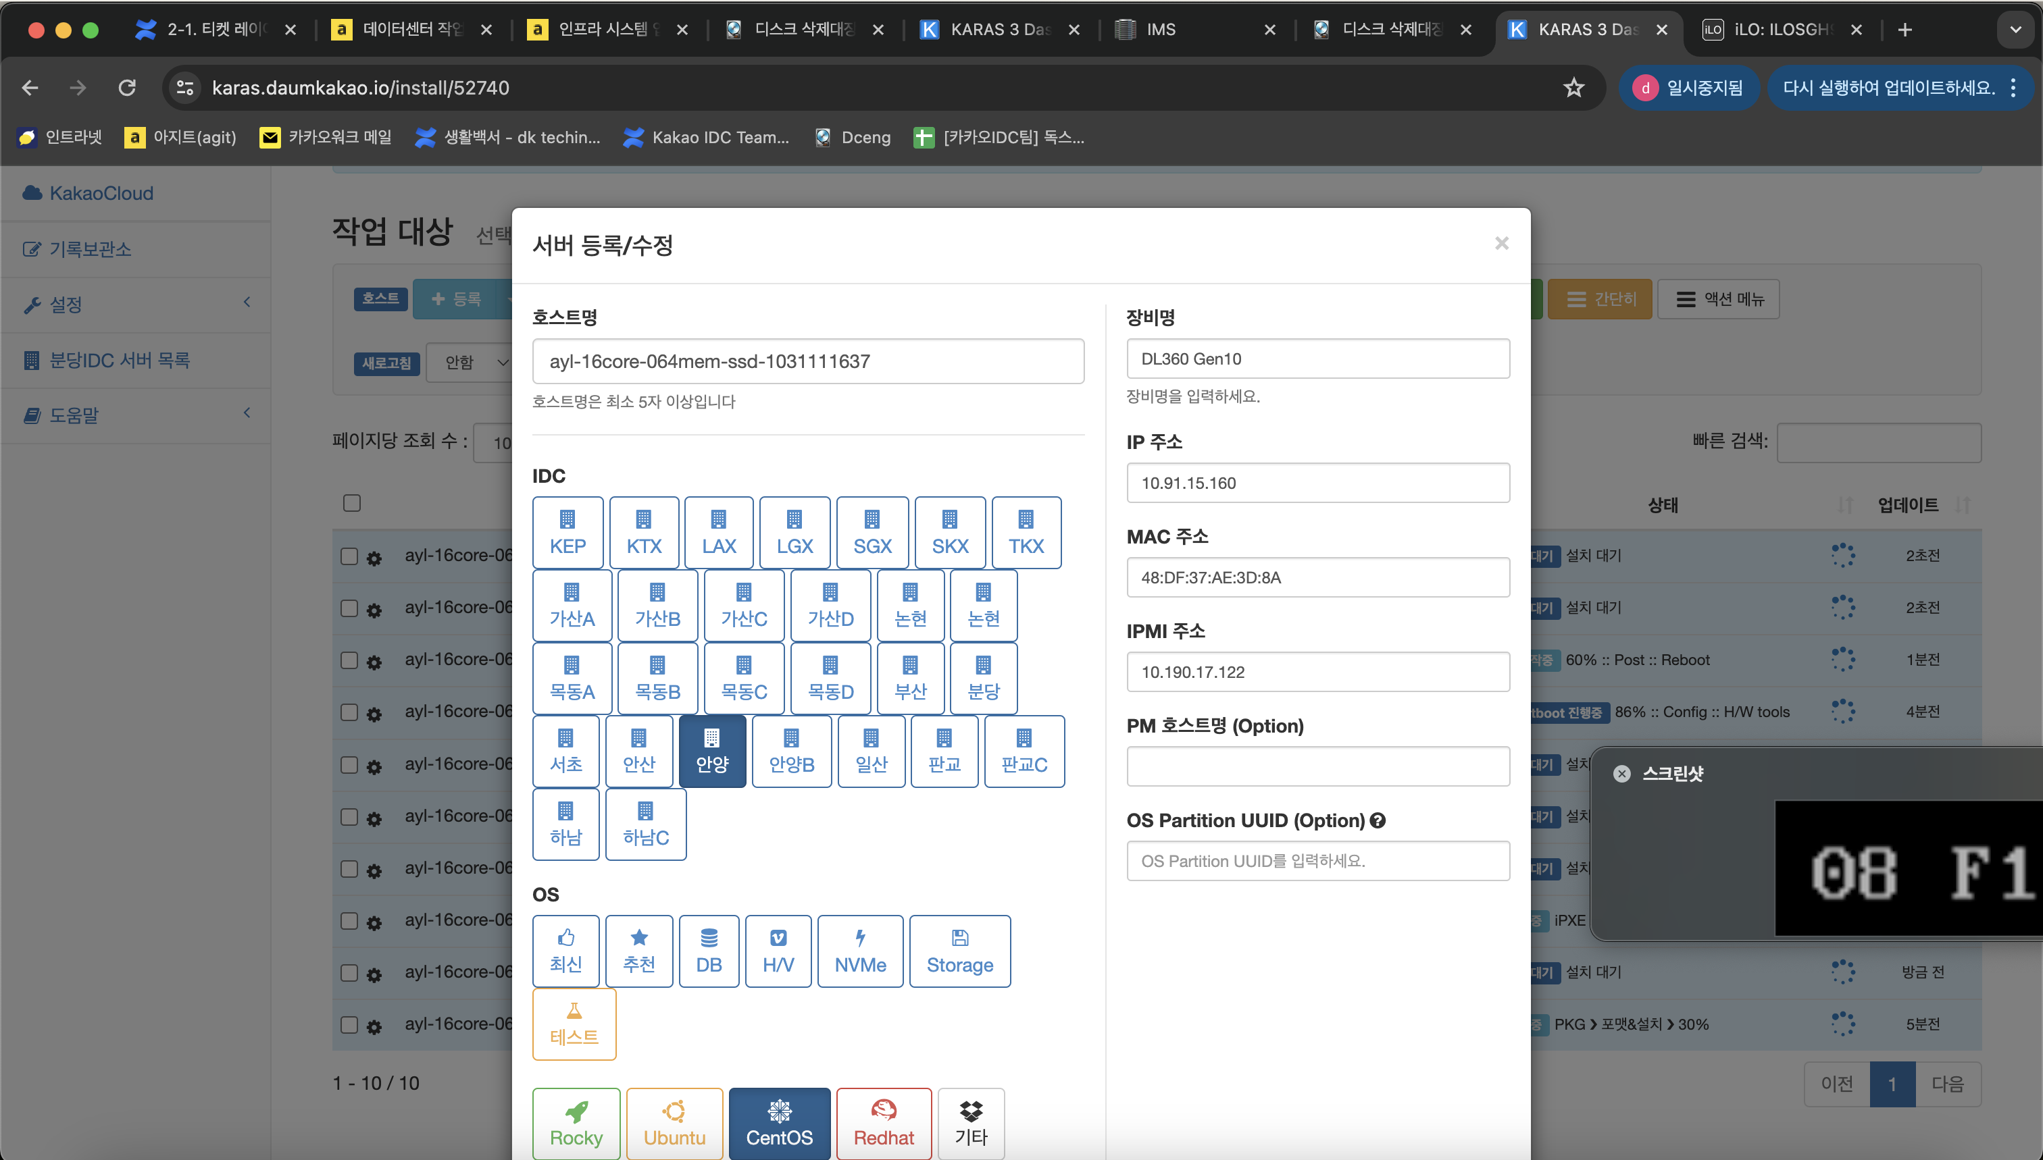Choose the 추천 OS category
Viewport: 2043px width, 1160px height.
pos(639,951)
